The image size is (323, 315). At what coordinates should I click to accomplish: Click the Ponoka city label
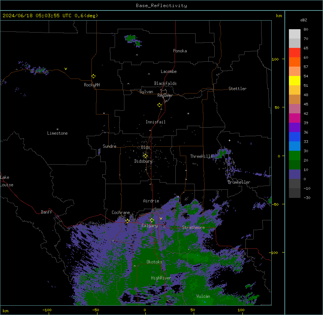[x=180, y=51]
